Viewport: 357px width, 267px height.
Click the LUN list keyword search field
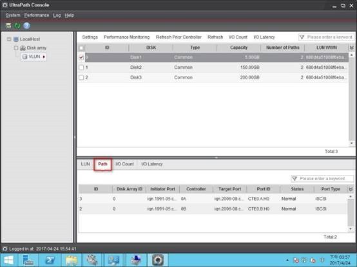[x=327, y=37]
